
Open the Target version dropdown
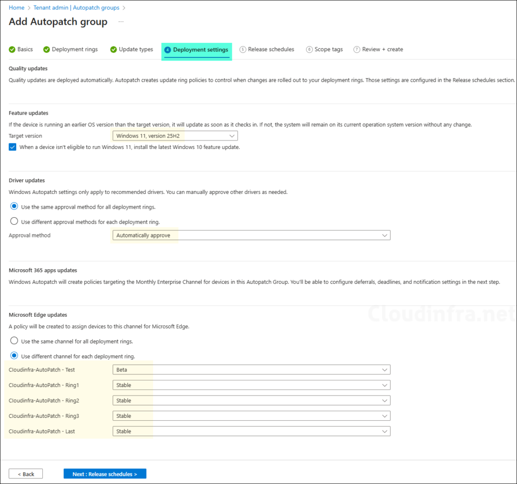click(175, 136)
